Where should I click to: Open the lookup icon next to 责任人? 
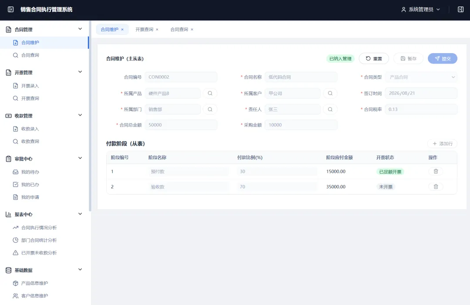pos(330,109)
